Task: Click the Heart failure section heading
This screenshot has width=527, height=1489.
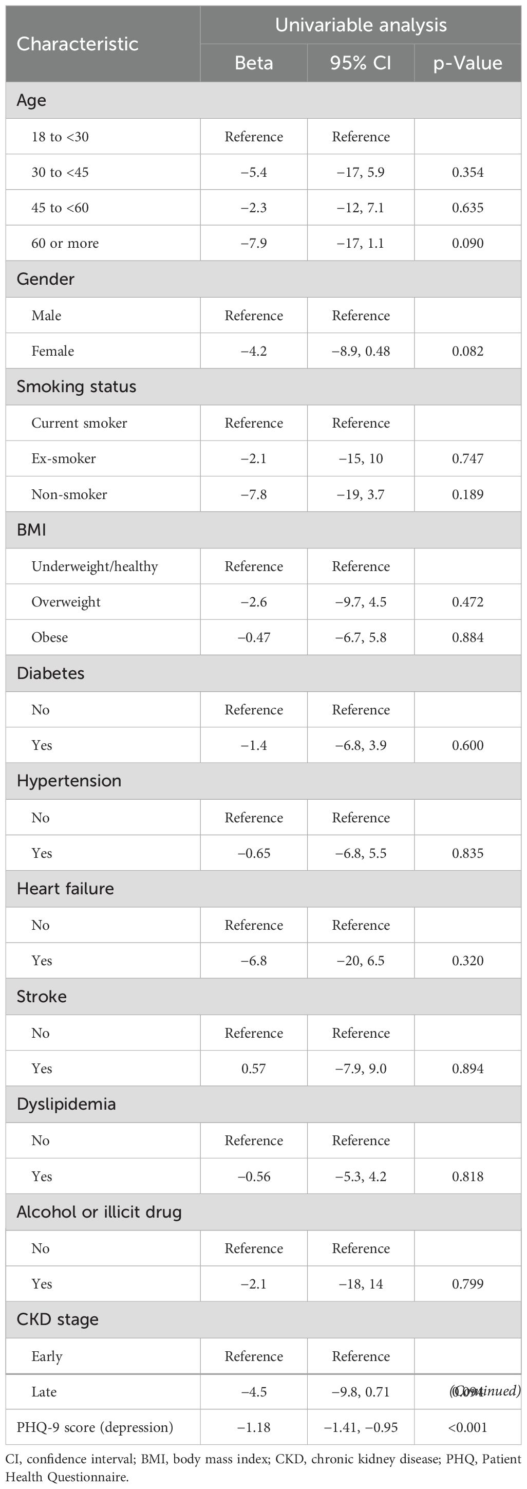Action: tap(65, 889)
